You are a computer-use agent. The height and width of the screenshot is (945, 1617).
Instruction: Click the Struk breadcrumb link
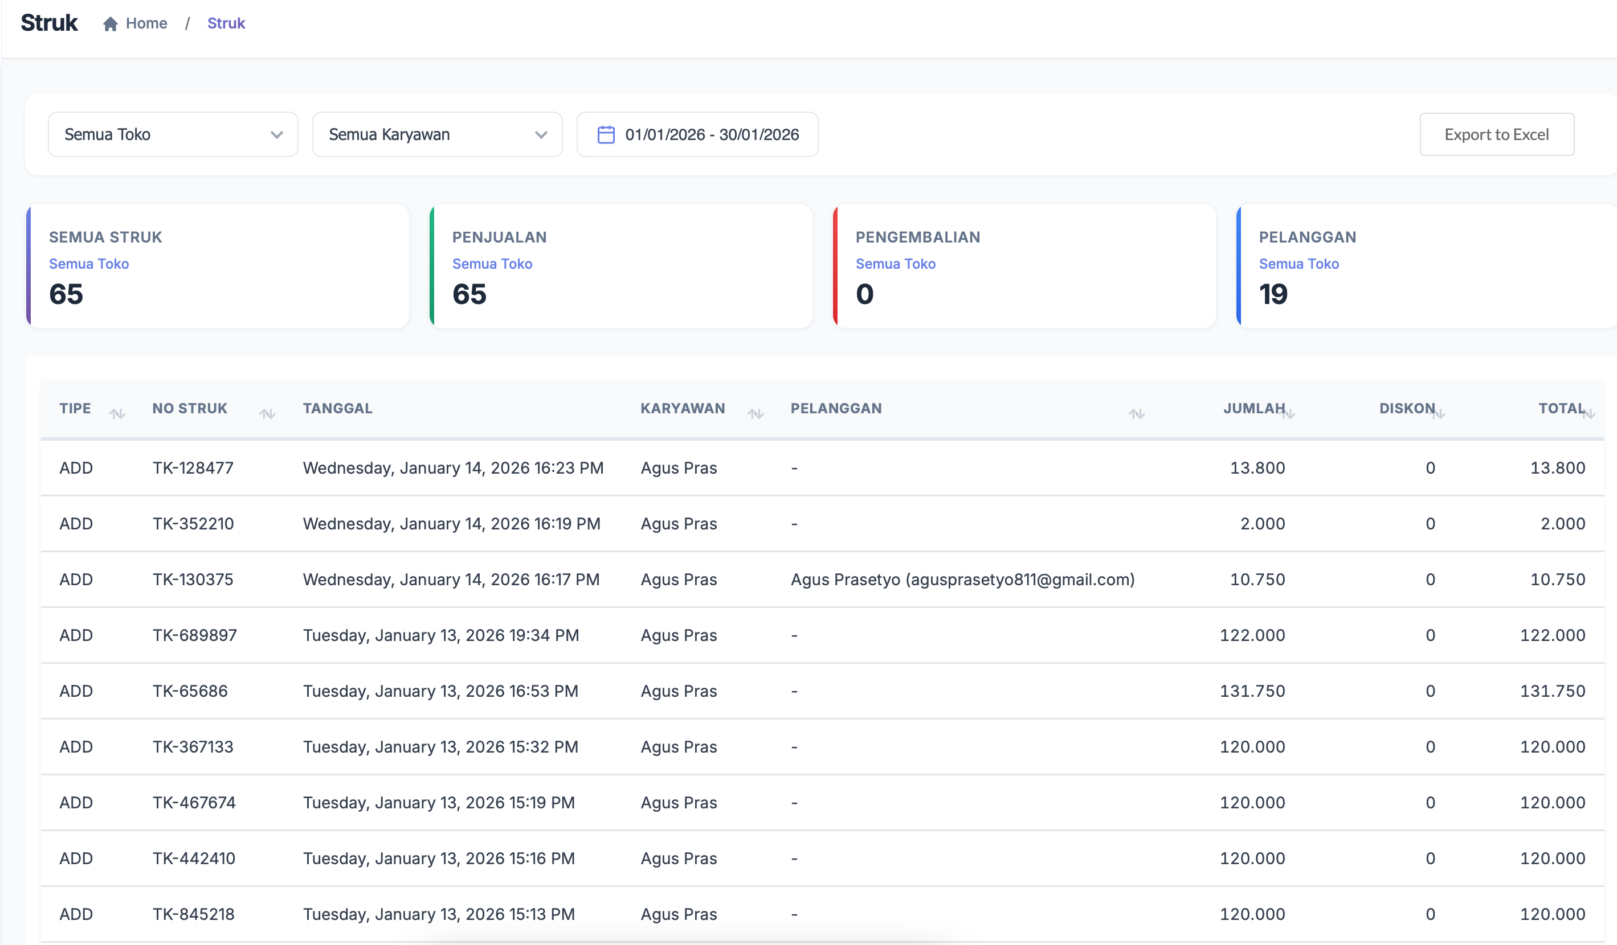[x=226, y=24]
